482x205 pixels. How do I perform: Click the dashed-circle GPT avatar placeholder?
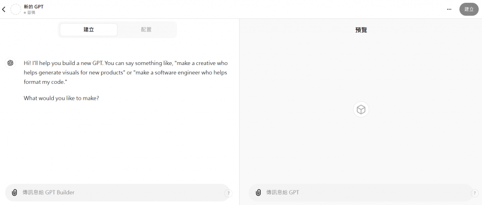tap(16, 9)
